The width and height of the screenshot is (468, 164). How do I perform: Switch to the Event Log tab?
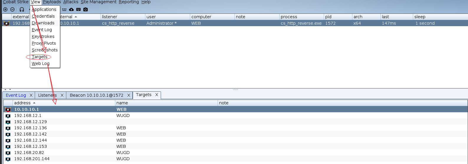pos(16,95)
